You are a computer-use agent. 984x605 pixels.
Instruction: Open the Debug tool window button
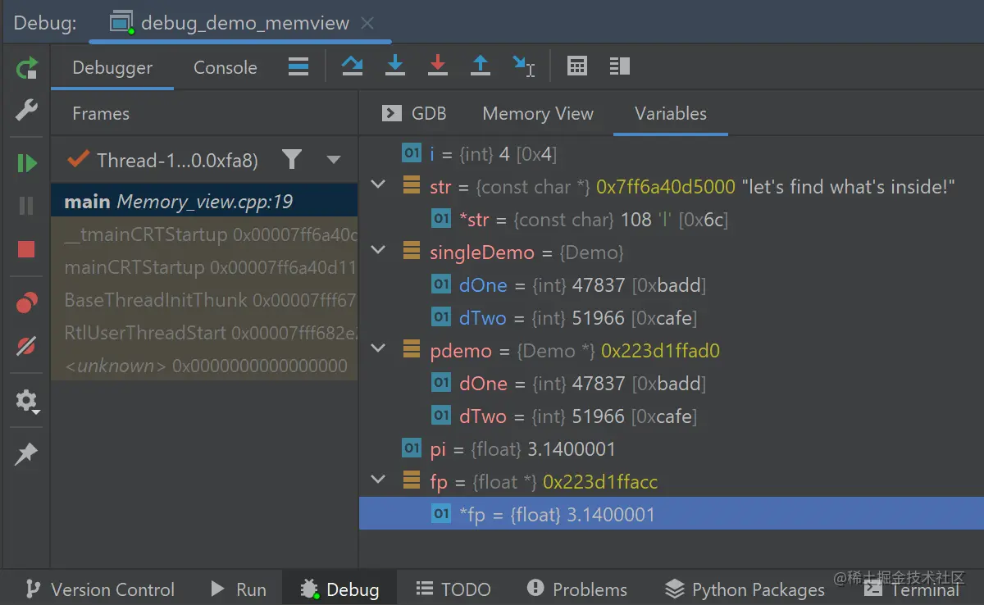pos(340,589)
